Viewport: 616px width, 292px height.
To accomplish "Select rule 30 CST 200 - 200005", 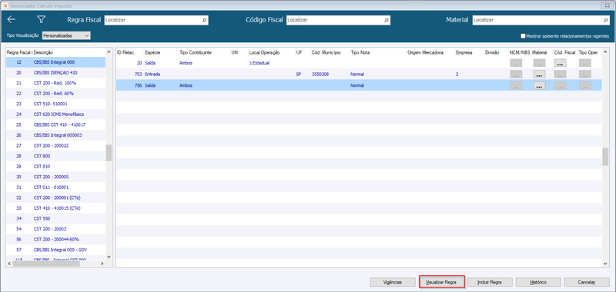I will (55, 177).
